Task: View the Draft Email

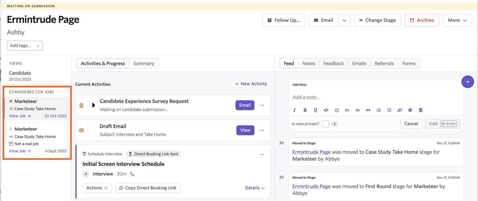Action: (x=245, y=130)
